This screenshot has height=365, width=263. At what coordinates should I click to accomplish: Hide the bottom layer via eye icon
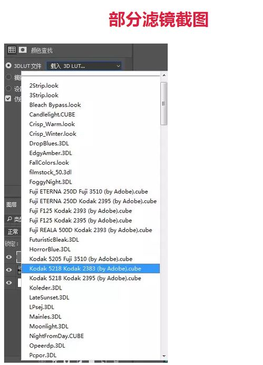(9, 282)
